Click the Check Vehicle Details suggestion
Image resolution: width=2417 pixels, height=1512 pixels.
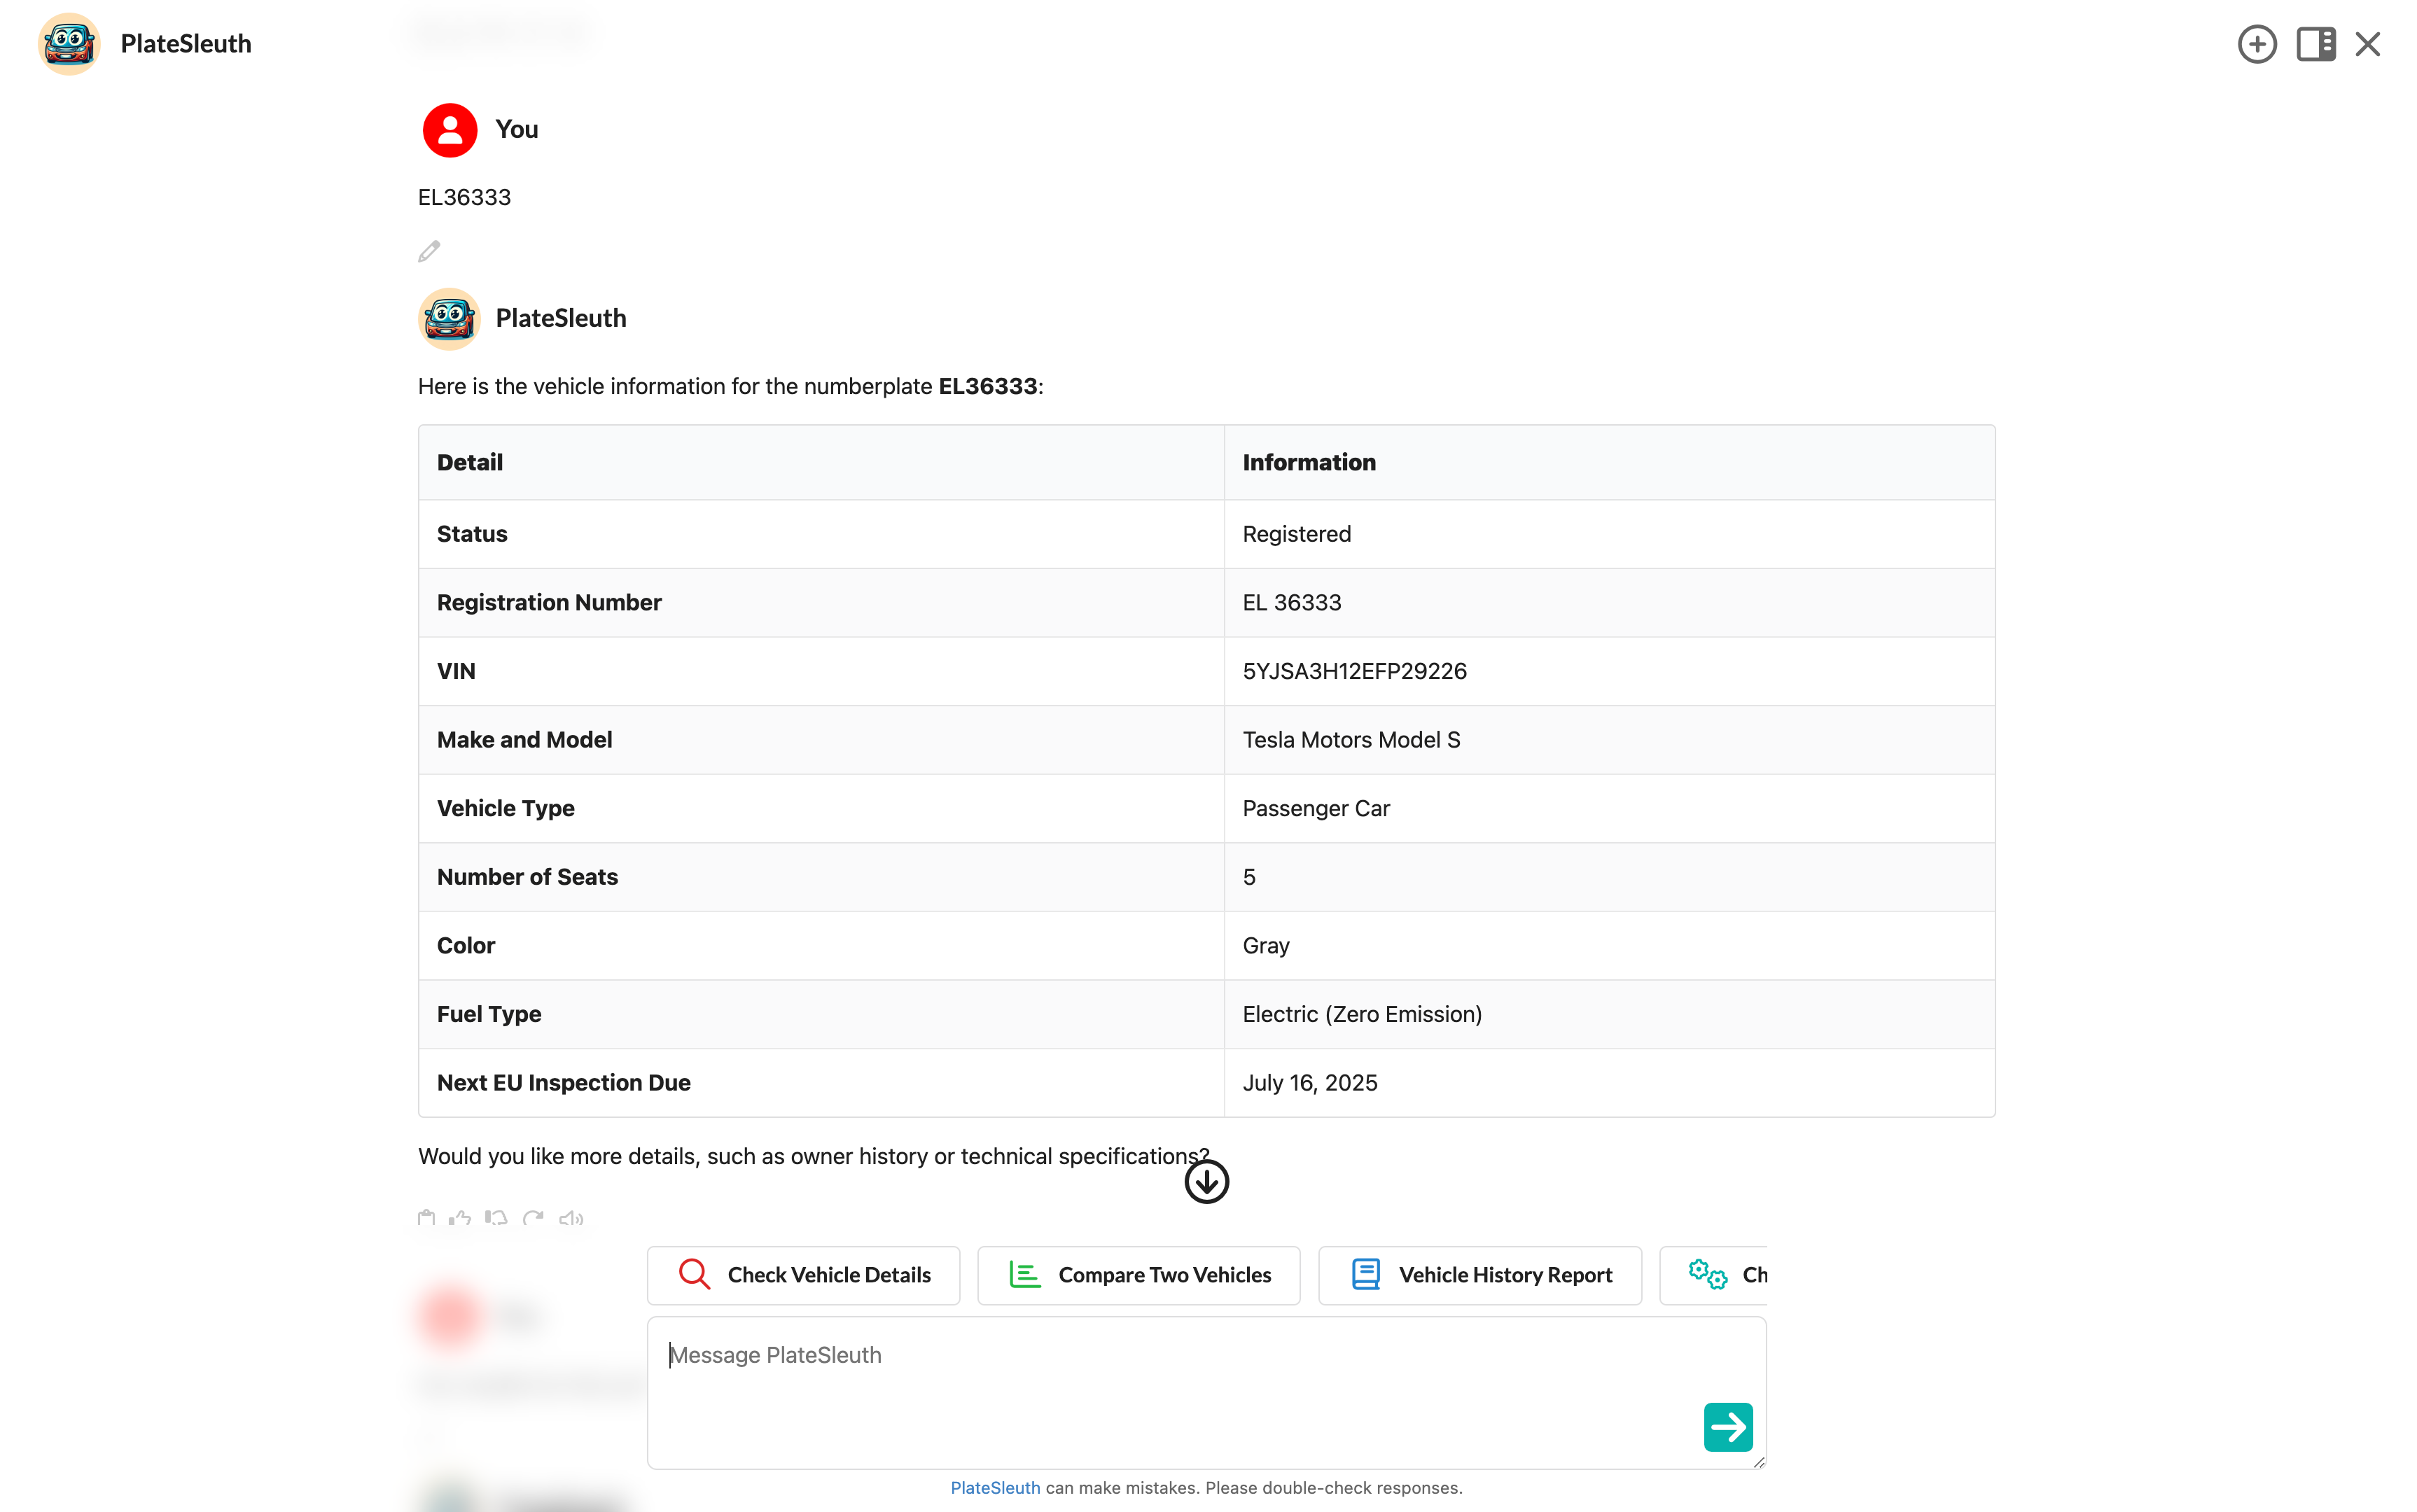click(x=803, y=1275)
